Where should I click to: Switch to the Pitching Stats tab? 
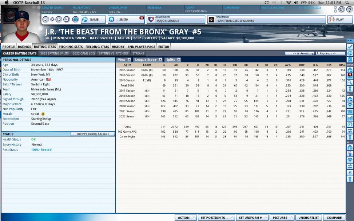click(71, 47)
